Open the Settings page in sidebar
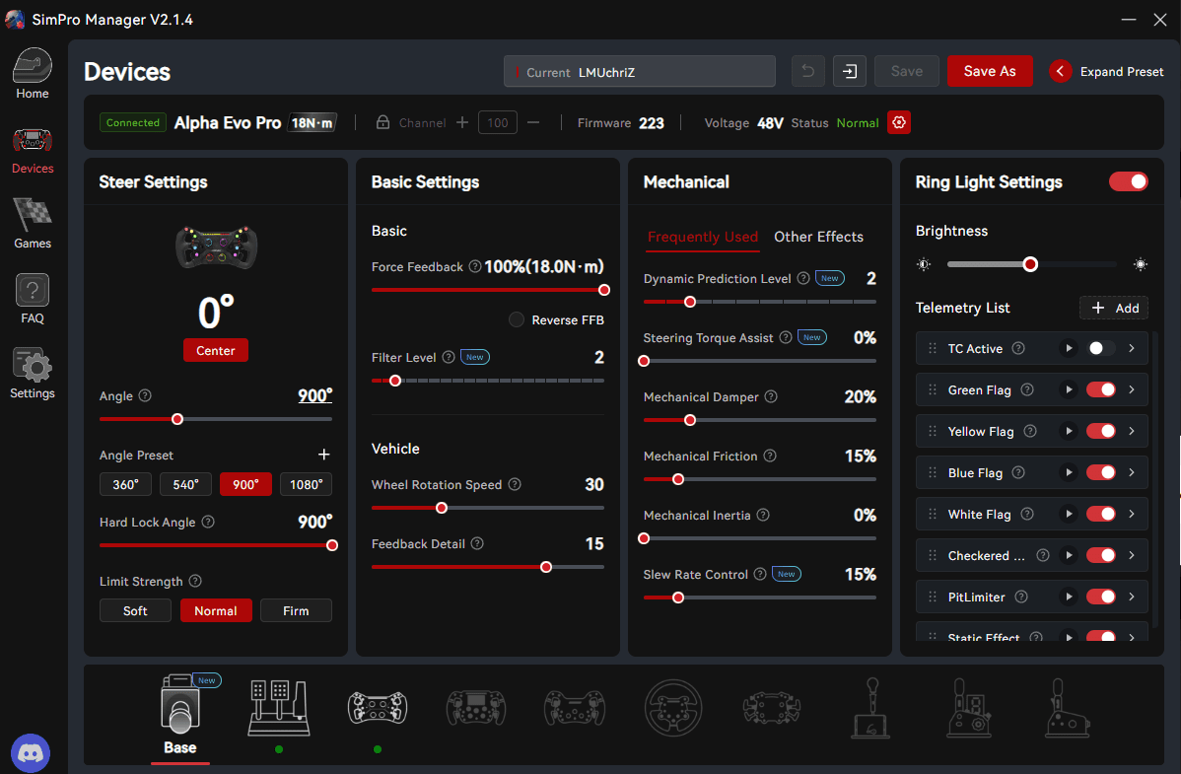 tap(33, 373)
